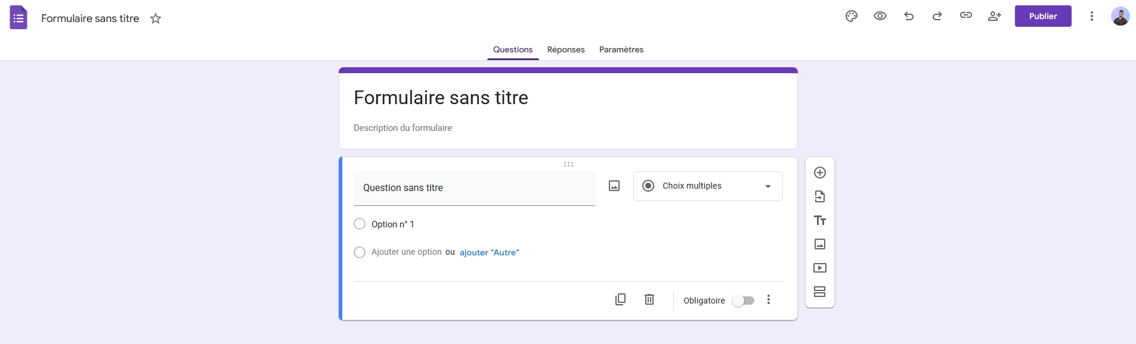
Task: Click the Publier button
Action: click(x=1042, y=16)
